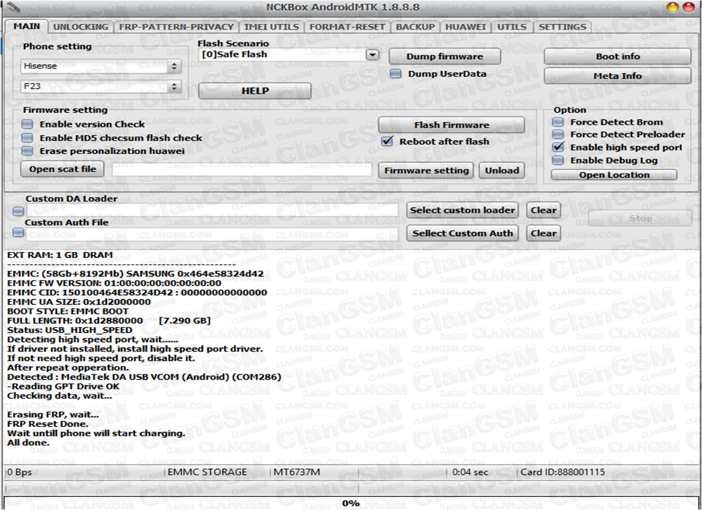702x510 pixels.
Task: Click the 'FRP Reset Done.' log line
Action: coord(47,424)
